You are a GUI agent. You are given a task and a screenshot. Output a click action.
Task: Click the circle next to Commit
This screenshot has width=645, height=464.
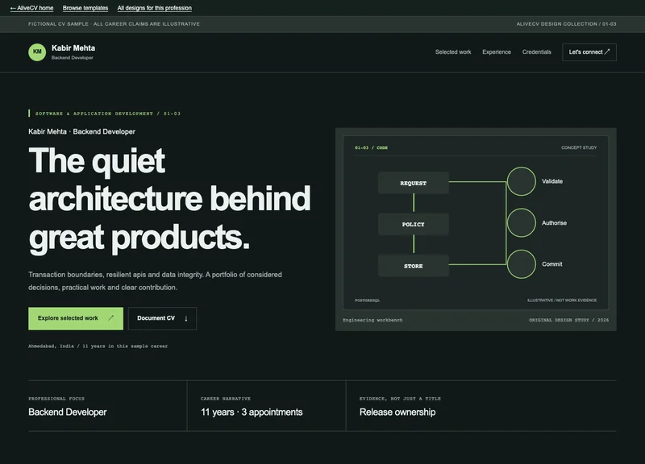521,264
